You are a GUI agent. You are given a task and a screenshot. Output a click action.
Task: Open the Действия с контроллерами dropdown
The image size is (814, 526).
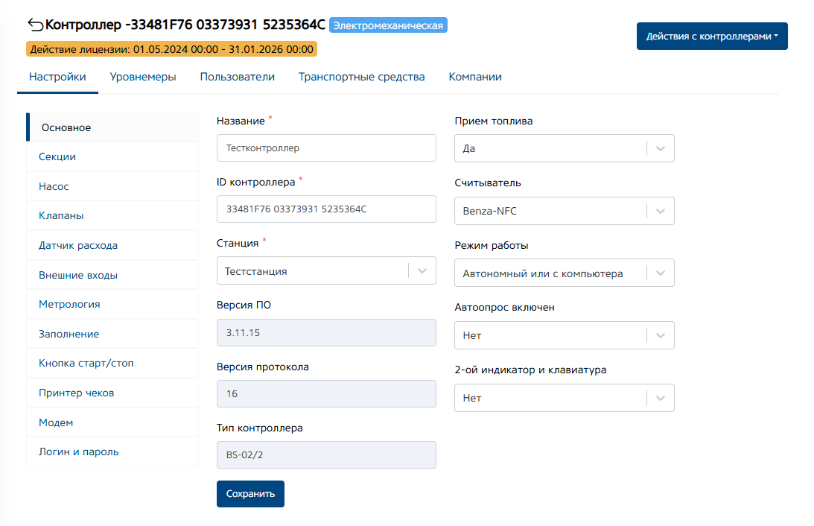pyautogui.click(x=712, y=36)
